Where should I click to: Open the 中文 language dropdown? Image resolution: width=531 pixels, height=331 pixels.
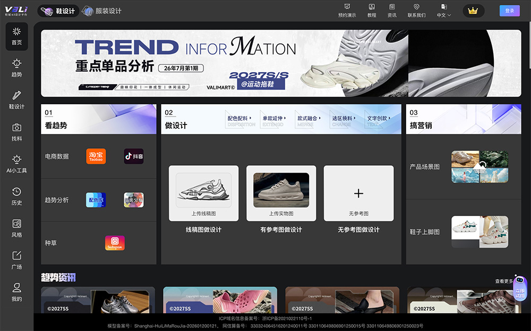click(x=443, y=11)
